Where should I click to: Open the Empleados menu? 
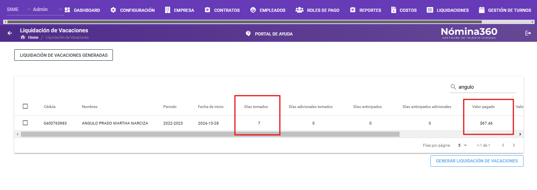tap(268, 10)
